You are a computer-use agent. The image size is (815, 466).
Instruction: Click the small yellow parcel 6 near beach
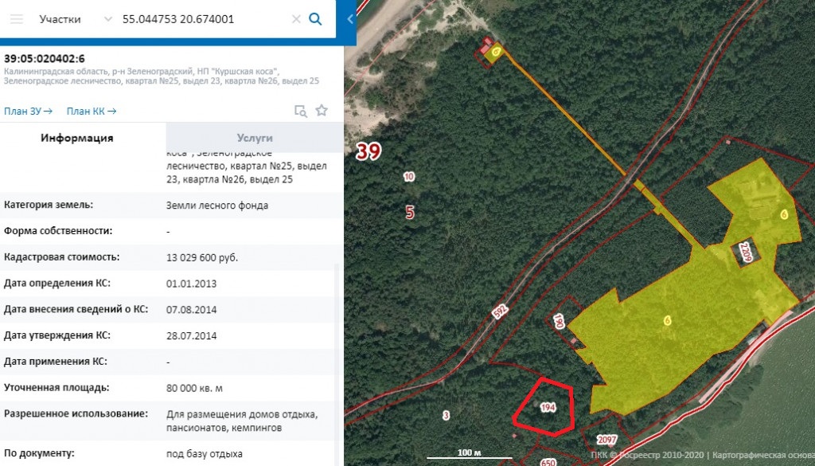coord(496,52)
